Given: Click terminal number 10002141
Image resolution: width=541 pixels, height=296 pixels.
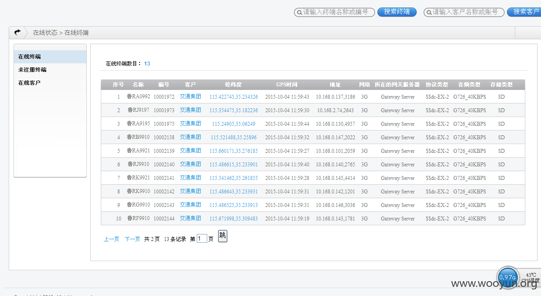Looking at the screenshot, I should pos(164,178).
